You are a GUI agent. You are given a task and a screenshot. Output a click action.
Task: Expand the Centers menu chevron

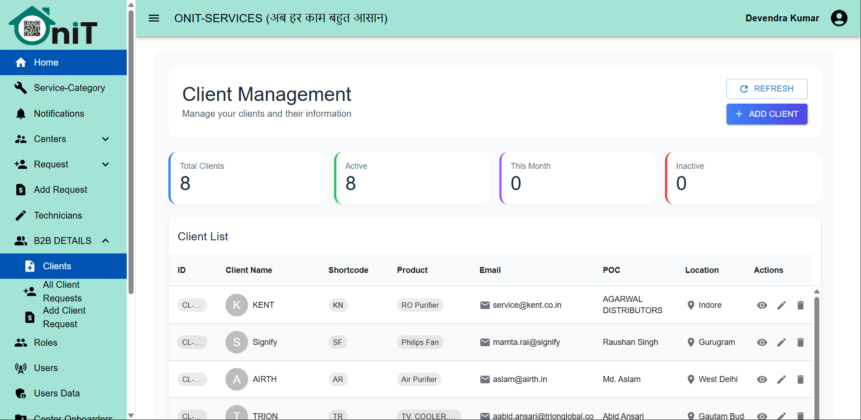click(x=105, y=139)
